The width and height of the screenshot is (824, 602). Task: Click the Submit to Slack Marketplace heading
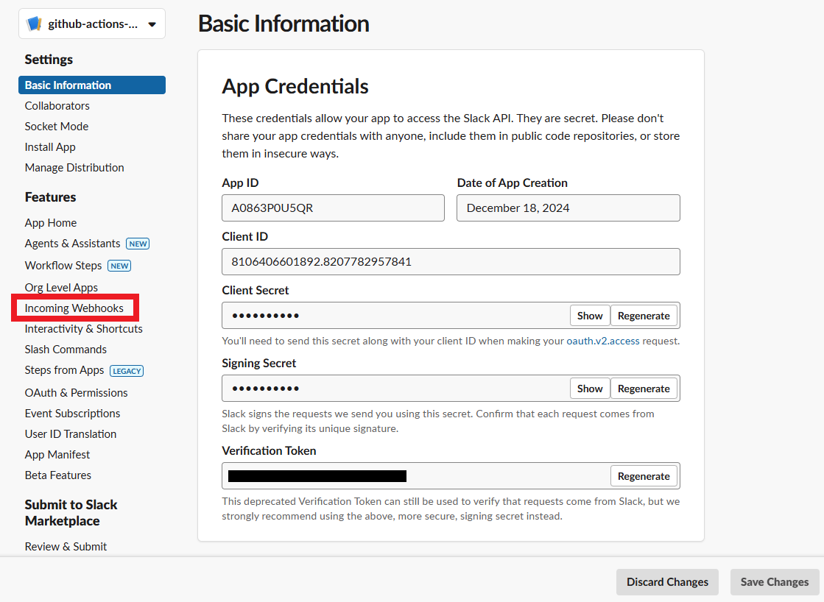[71, 513]
